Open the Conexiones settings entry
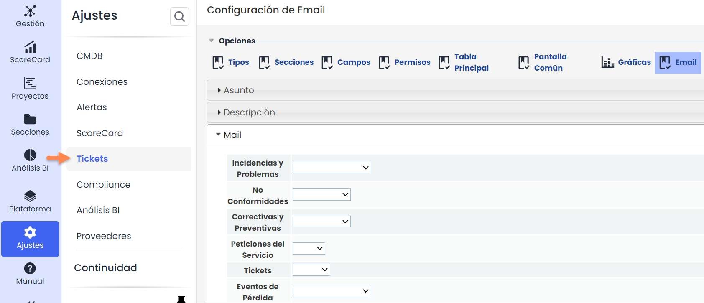Viewport: 704px width, 303px height. pyautogui.click(x=102, y=82)
